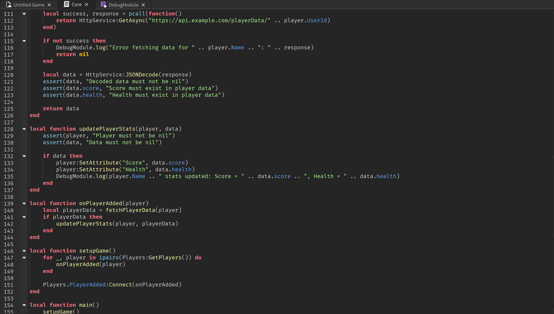Collapse the 'if data then' block at line 132
Image resolution: width=554 pixels, height=314 pixels.
[24, 156]
